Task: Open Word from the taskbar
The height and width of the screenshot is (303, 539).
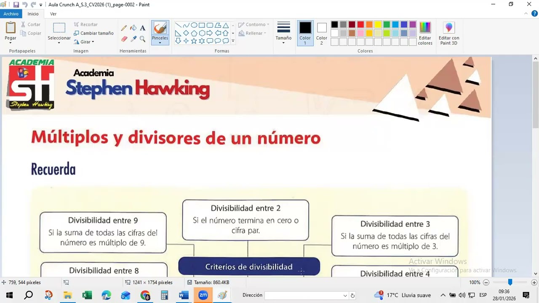Action: [184, 295]
